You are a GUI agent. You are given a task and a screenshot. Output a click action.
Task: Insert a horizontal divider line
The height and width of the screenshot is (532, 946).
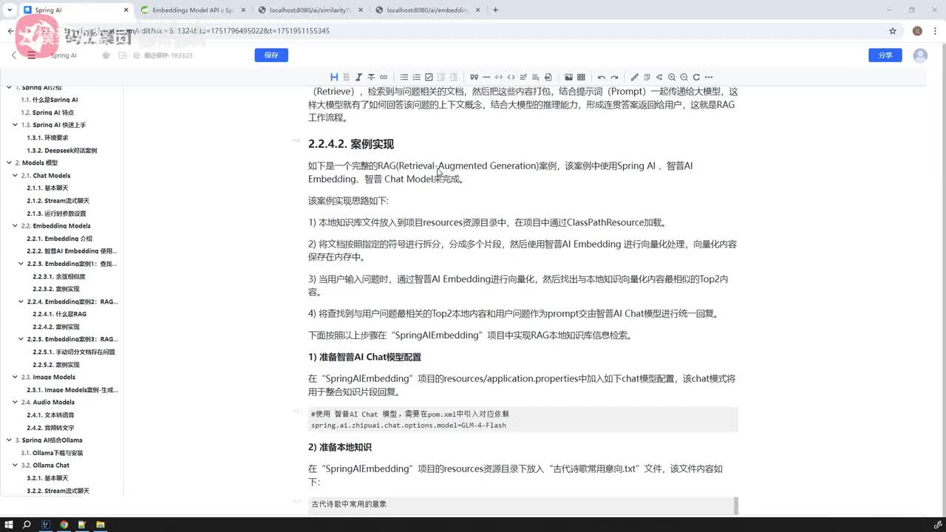tap(486, 77)
